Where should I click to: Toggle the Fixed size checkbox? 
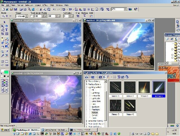pyautogui.click(x=31, y=16)
